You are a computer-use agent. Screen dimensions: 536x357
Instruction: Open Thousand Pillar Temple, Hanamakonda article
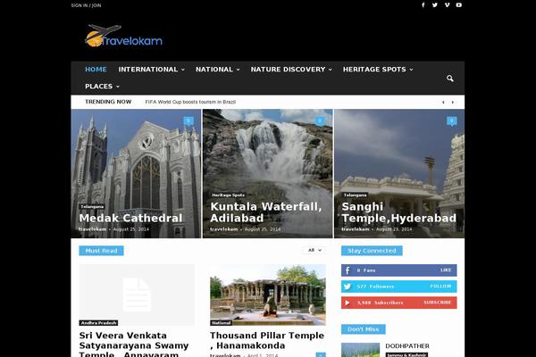point(267,340)
